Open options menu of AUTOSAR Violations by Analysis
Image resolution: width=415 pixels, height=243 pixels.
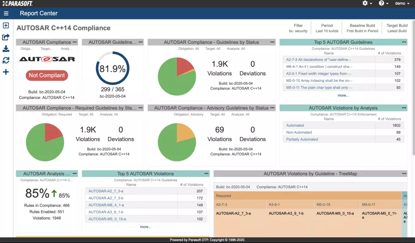click(404, 108)
